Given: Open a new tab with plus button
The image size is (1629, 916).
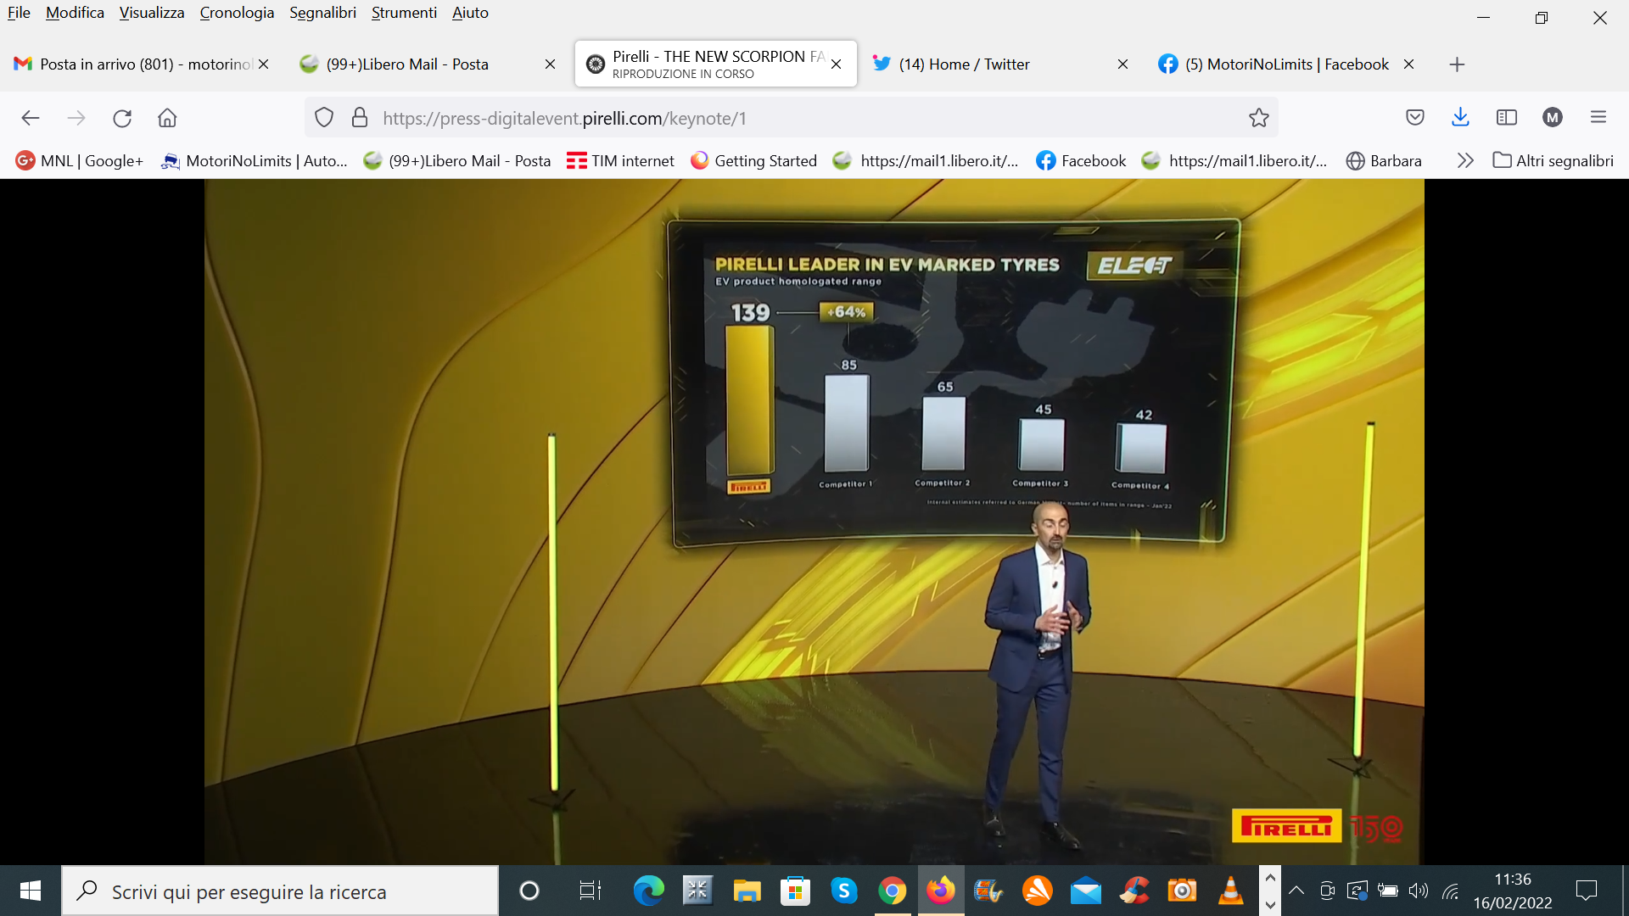Looking at the screenshot, I should click(x=1457, y=64).
